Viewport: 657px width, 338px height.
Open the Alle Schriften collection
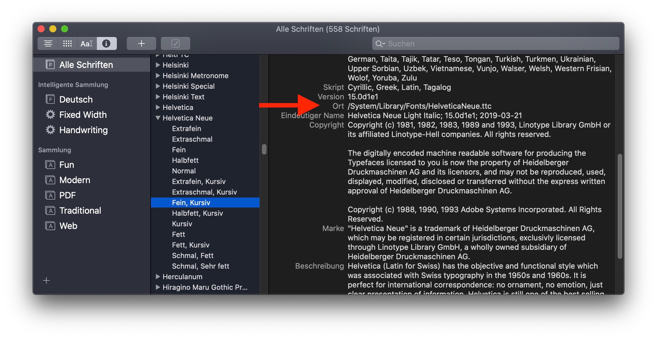(86, 65)
